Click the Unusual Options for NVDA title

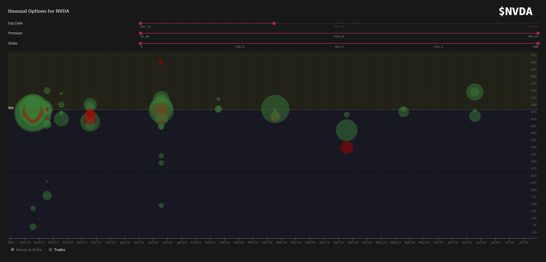[x=38, y=11]
